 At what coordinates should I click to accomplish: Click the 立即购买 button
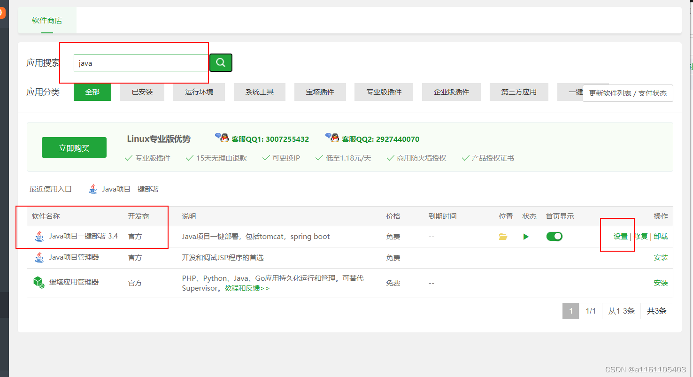click(x=74, y=148)
